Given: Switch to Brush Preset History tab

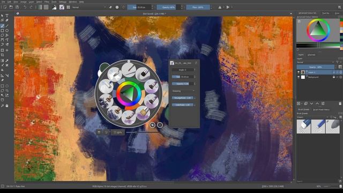Looking at the screenshot, I should pos(322,109).
